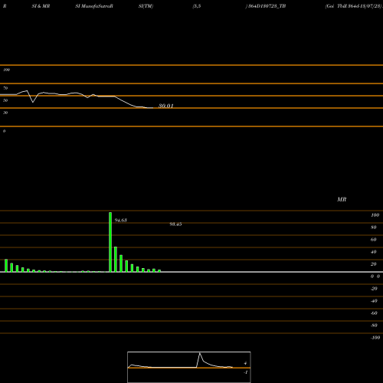
Task: Click the 20 label on MR axis
Action: click(374, 264)
